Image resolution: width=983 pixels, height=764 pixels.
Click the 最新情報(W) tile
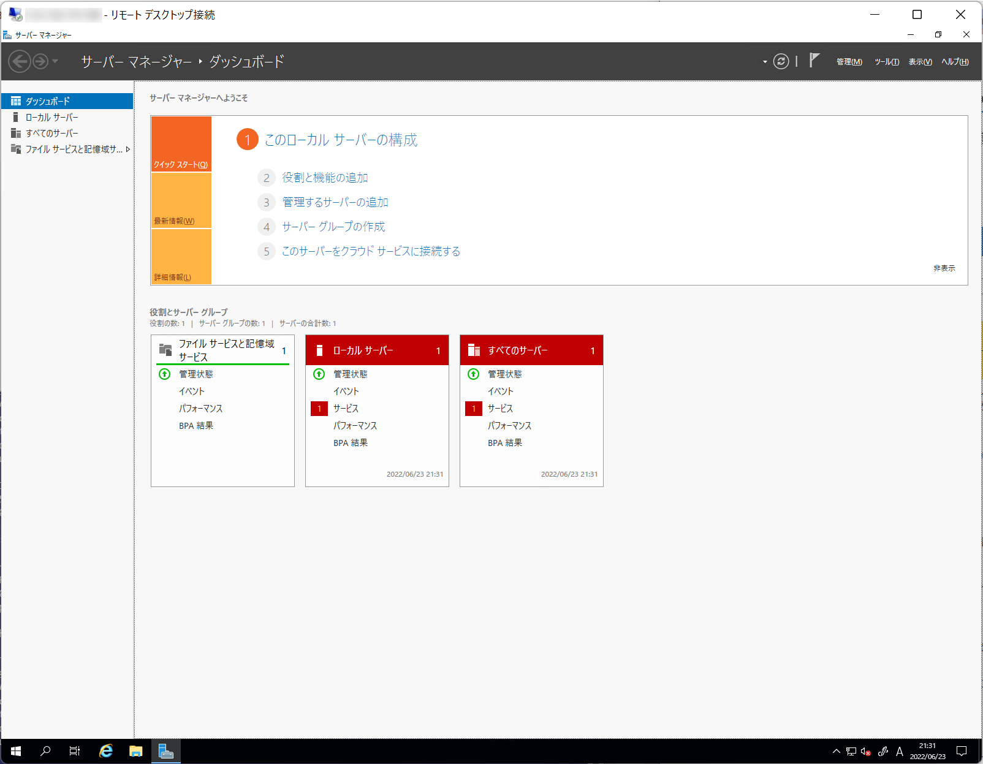[x=181, y=201]
